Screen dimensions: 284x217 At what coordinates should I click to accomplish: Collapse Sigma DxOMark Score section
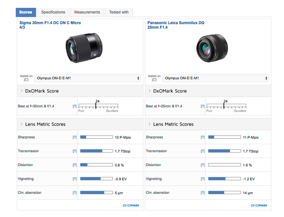pos(22,91)
